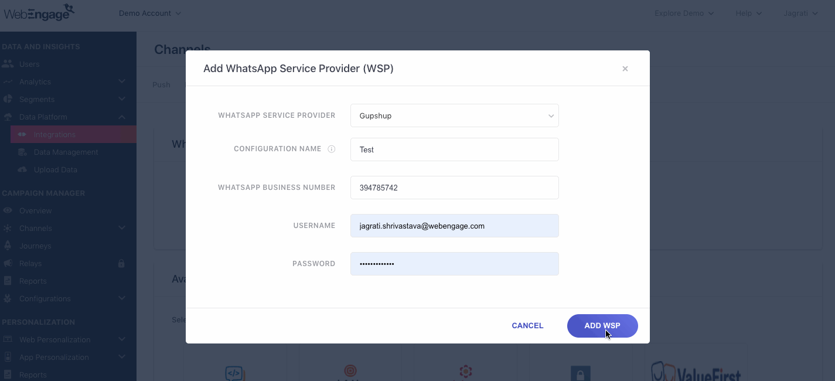Open Users in the sidebar
The image size is (835, 381).
pos(29,64)
